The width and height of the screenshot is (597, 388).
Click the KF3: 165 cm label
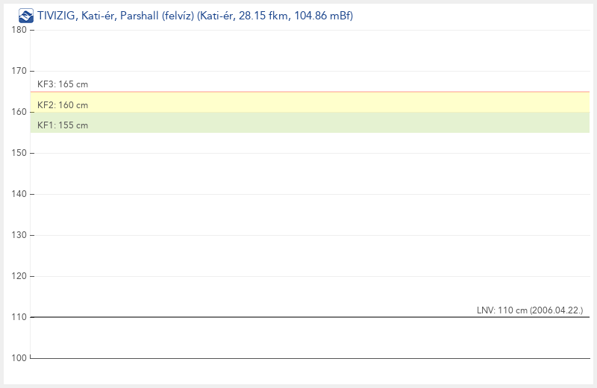click(63, 84)
